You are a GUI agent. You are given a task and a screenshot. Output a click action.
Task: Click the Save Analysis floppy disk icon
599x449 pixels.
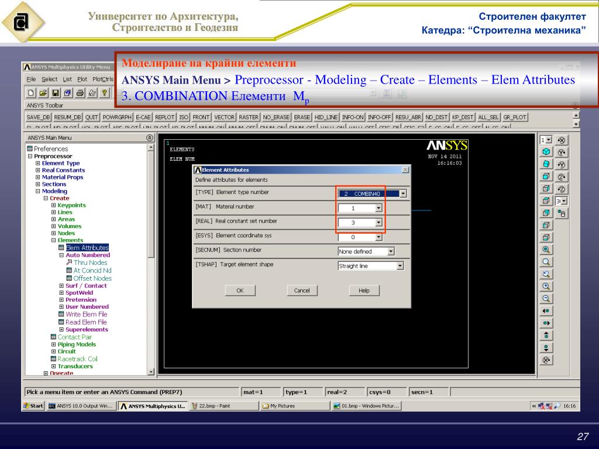click(56, 92)
